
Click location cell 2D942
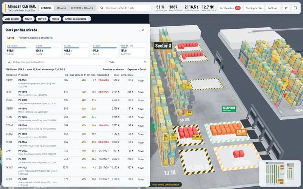pyautogui.click(x=10, y=125)
